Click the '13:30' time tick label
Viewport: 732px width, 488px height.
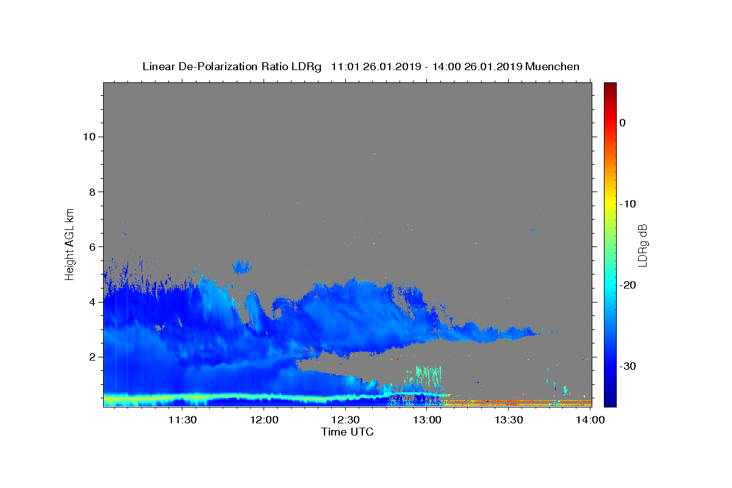509,420
